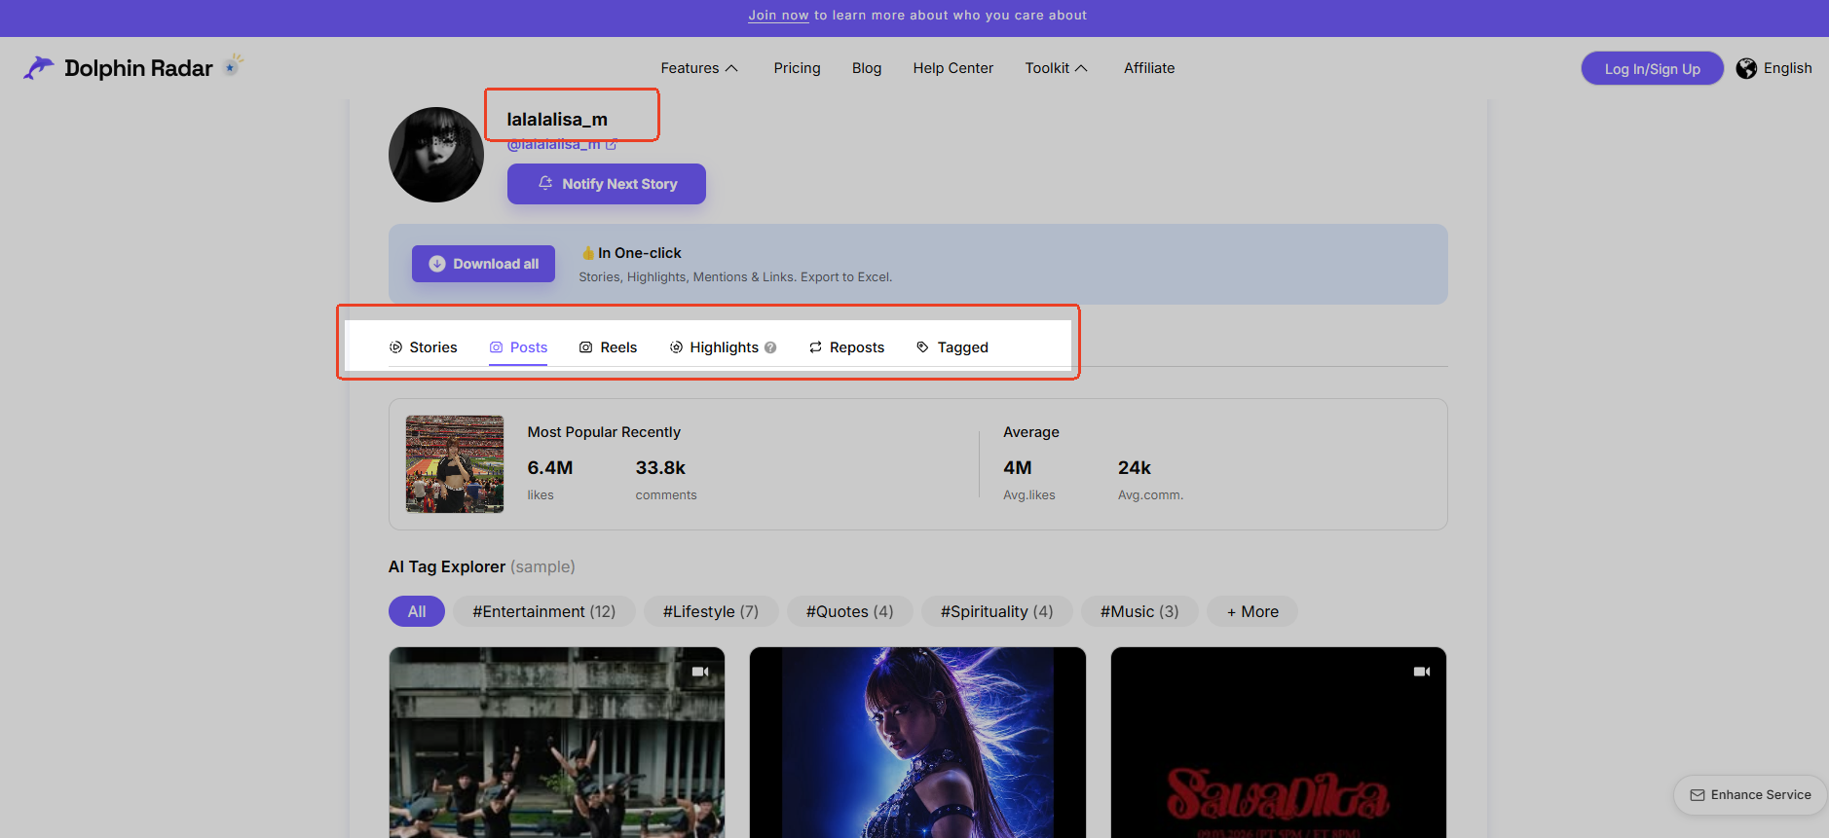Show more tags with + More
Image resolution: width=1829 pixels, height=838 pixels.
pyautogui.click(x=1252, y=611)
